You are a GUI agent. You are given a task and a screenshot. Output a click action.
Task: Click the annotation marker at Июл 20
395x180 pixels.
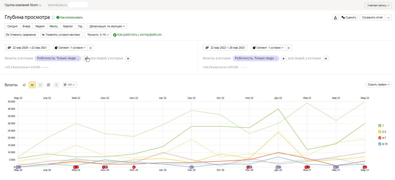click(x=134, y=167)
